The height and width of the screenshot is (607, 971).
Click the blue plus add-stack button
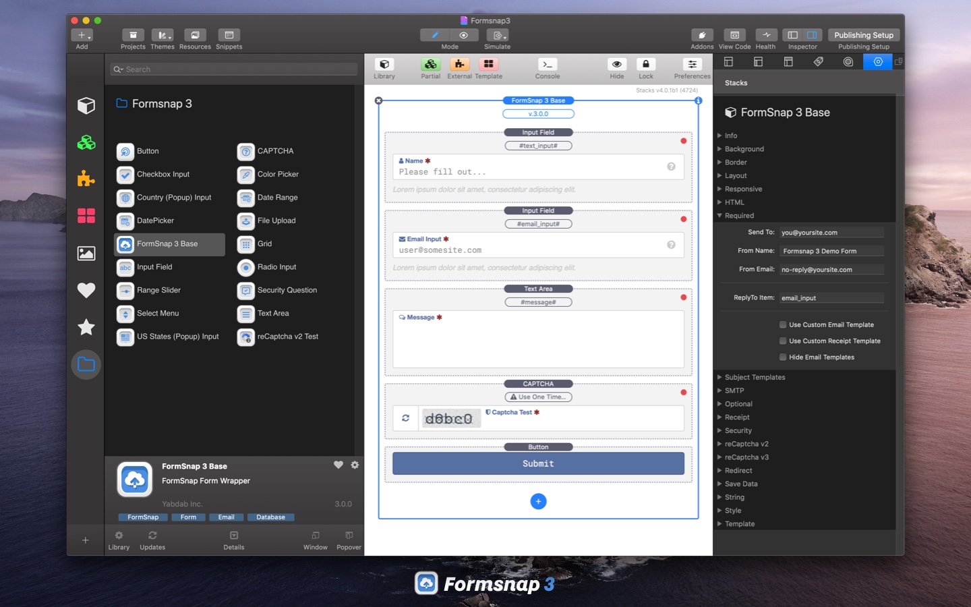(x=538, y=501)
